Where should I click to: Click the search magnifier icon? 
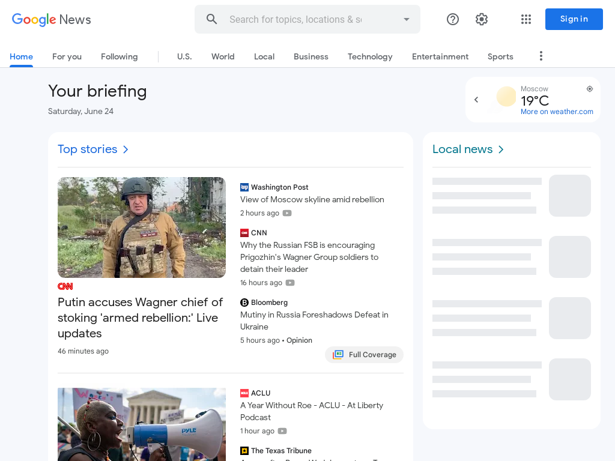tap(212, 19)
